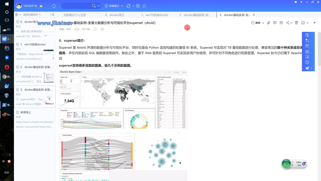Open the fullscreen mode dropdown arrow

tap(133, 6)
